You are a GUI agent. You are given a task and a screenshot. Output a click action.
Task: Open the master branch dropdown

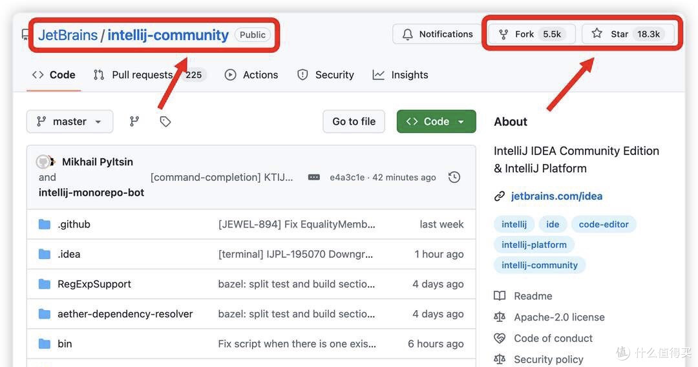click(x=70, y=121)
